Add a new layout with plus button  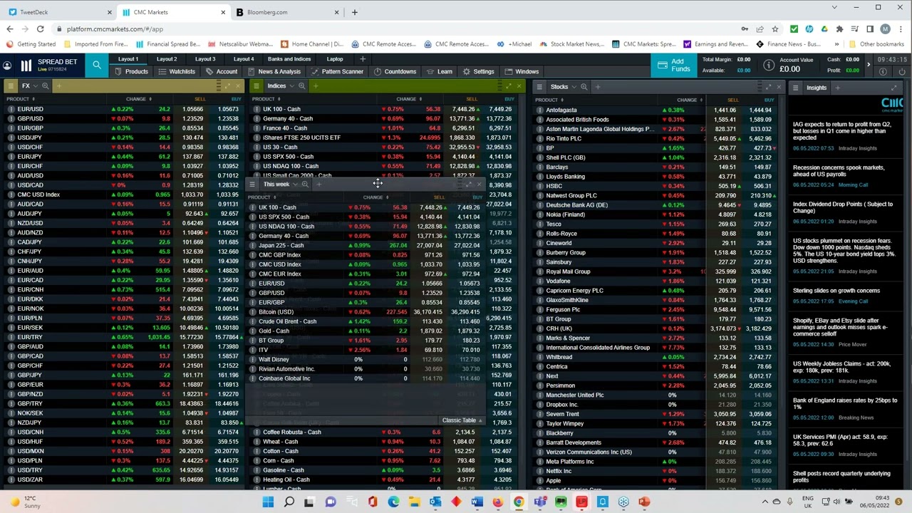pyautogui.click(x=363, y=59)
